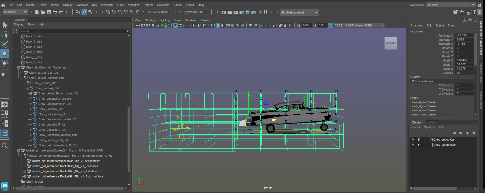Toggle visibility V of Chev_Jet:ctrlCar layer
The width and height of the screenshot is (485, 193).
(x=413, y=140)
